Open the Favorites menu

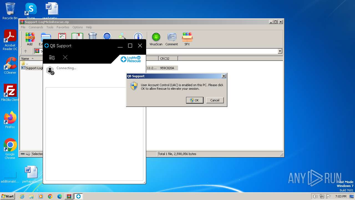(x=63, y=27)
